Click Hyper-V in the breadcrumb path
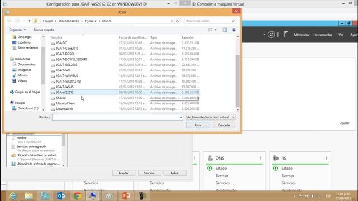 click(x=91, y=21)
